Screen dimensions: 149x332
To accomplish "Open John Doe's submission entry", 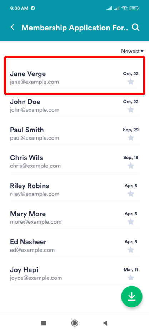I will [75, 106].
